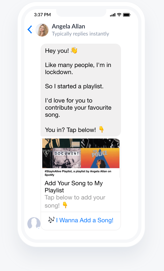164x271 pixels.
Task: Tap the blue back arrow
Action: [30, 29]
